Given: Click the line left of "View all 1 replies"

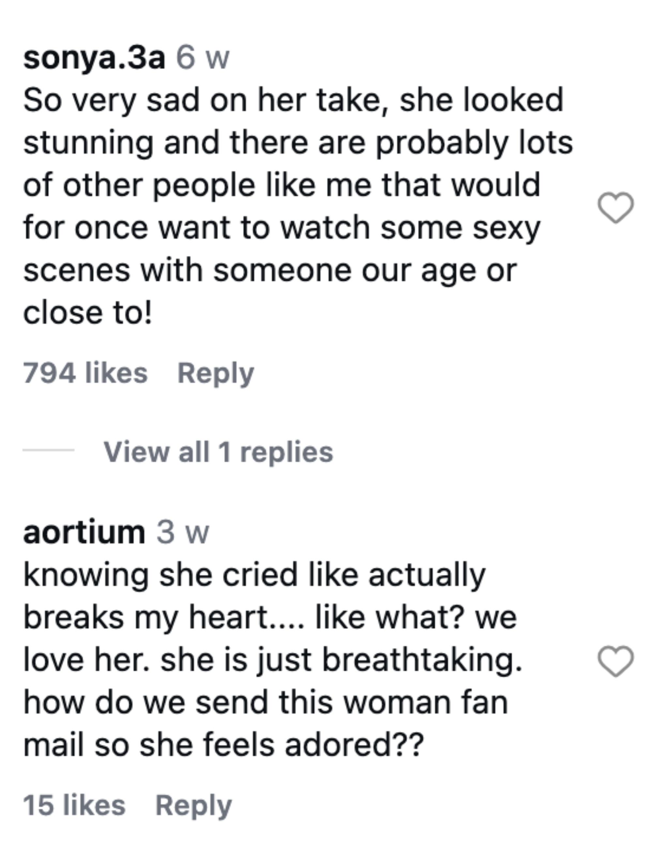Looking at the screenshot, I should click(x=48, y=450).
